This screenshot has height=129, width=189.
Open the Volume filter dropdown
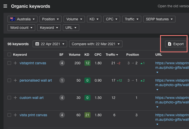(x=74, y=19)
